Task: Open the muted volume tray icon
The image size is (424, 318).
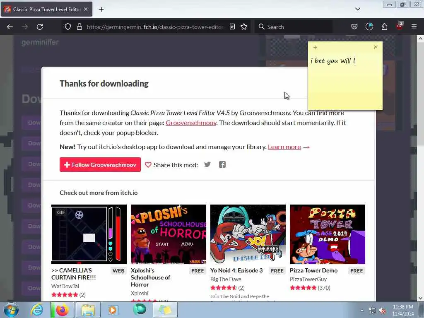Action: [382, 311]
